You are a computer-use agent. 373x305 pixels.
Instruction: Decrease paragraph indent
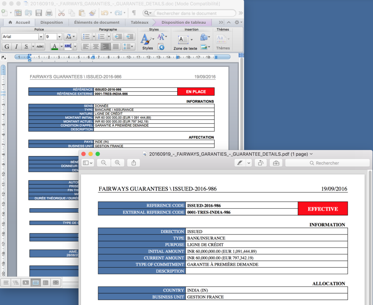[118, 37]
